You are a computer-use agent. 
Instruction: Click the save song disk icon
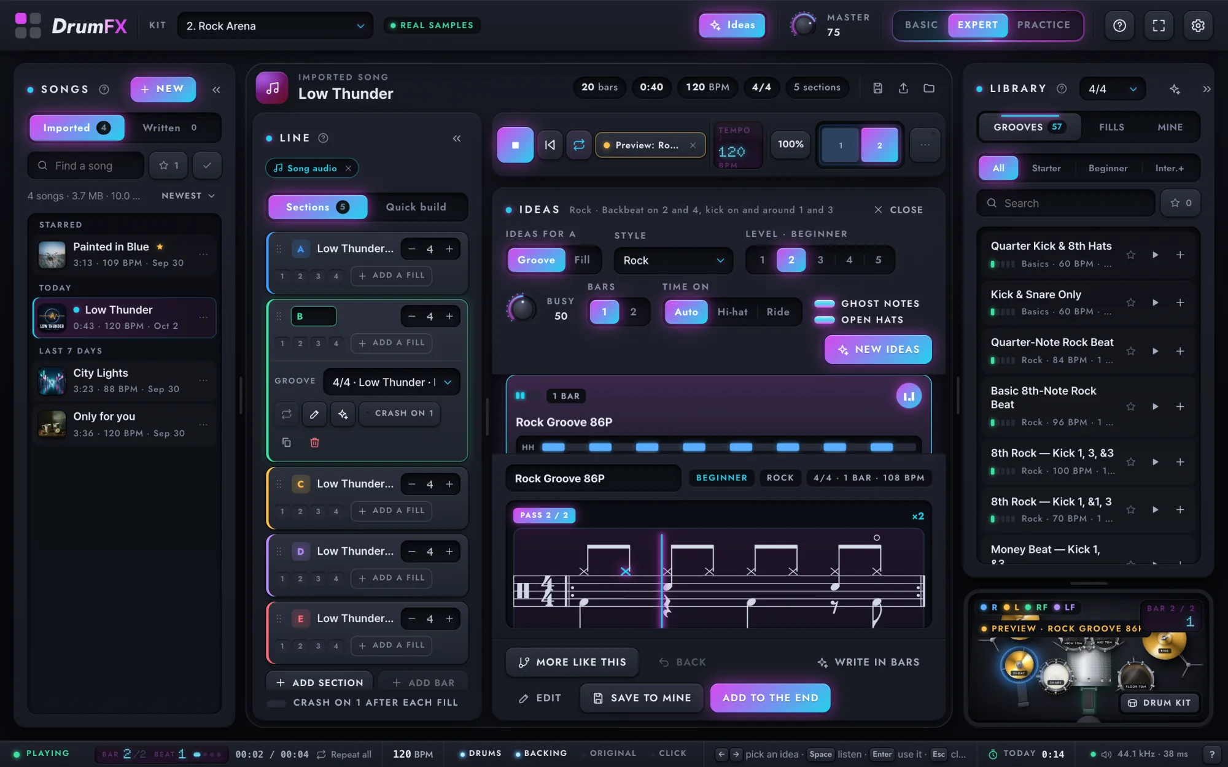click(877, 88)
